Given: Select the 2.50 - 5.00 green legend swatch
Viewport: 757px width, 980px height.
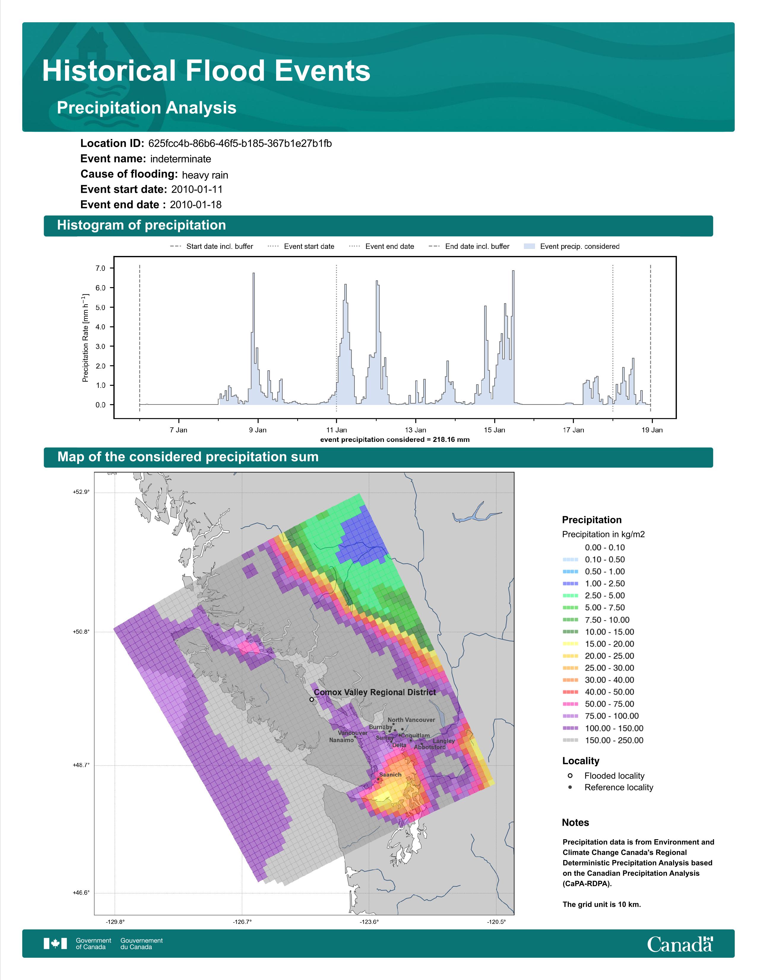Looking at the screenshot, I should pyautogui.click(x=570, y=596).
